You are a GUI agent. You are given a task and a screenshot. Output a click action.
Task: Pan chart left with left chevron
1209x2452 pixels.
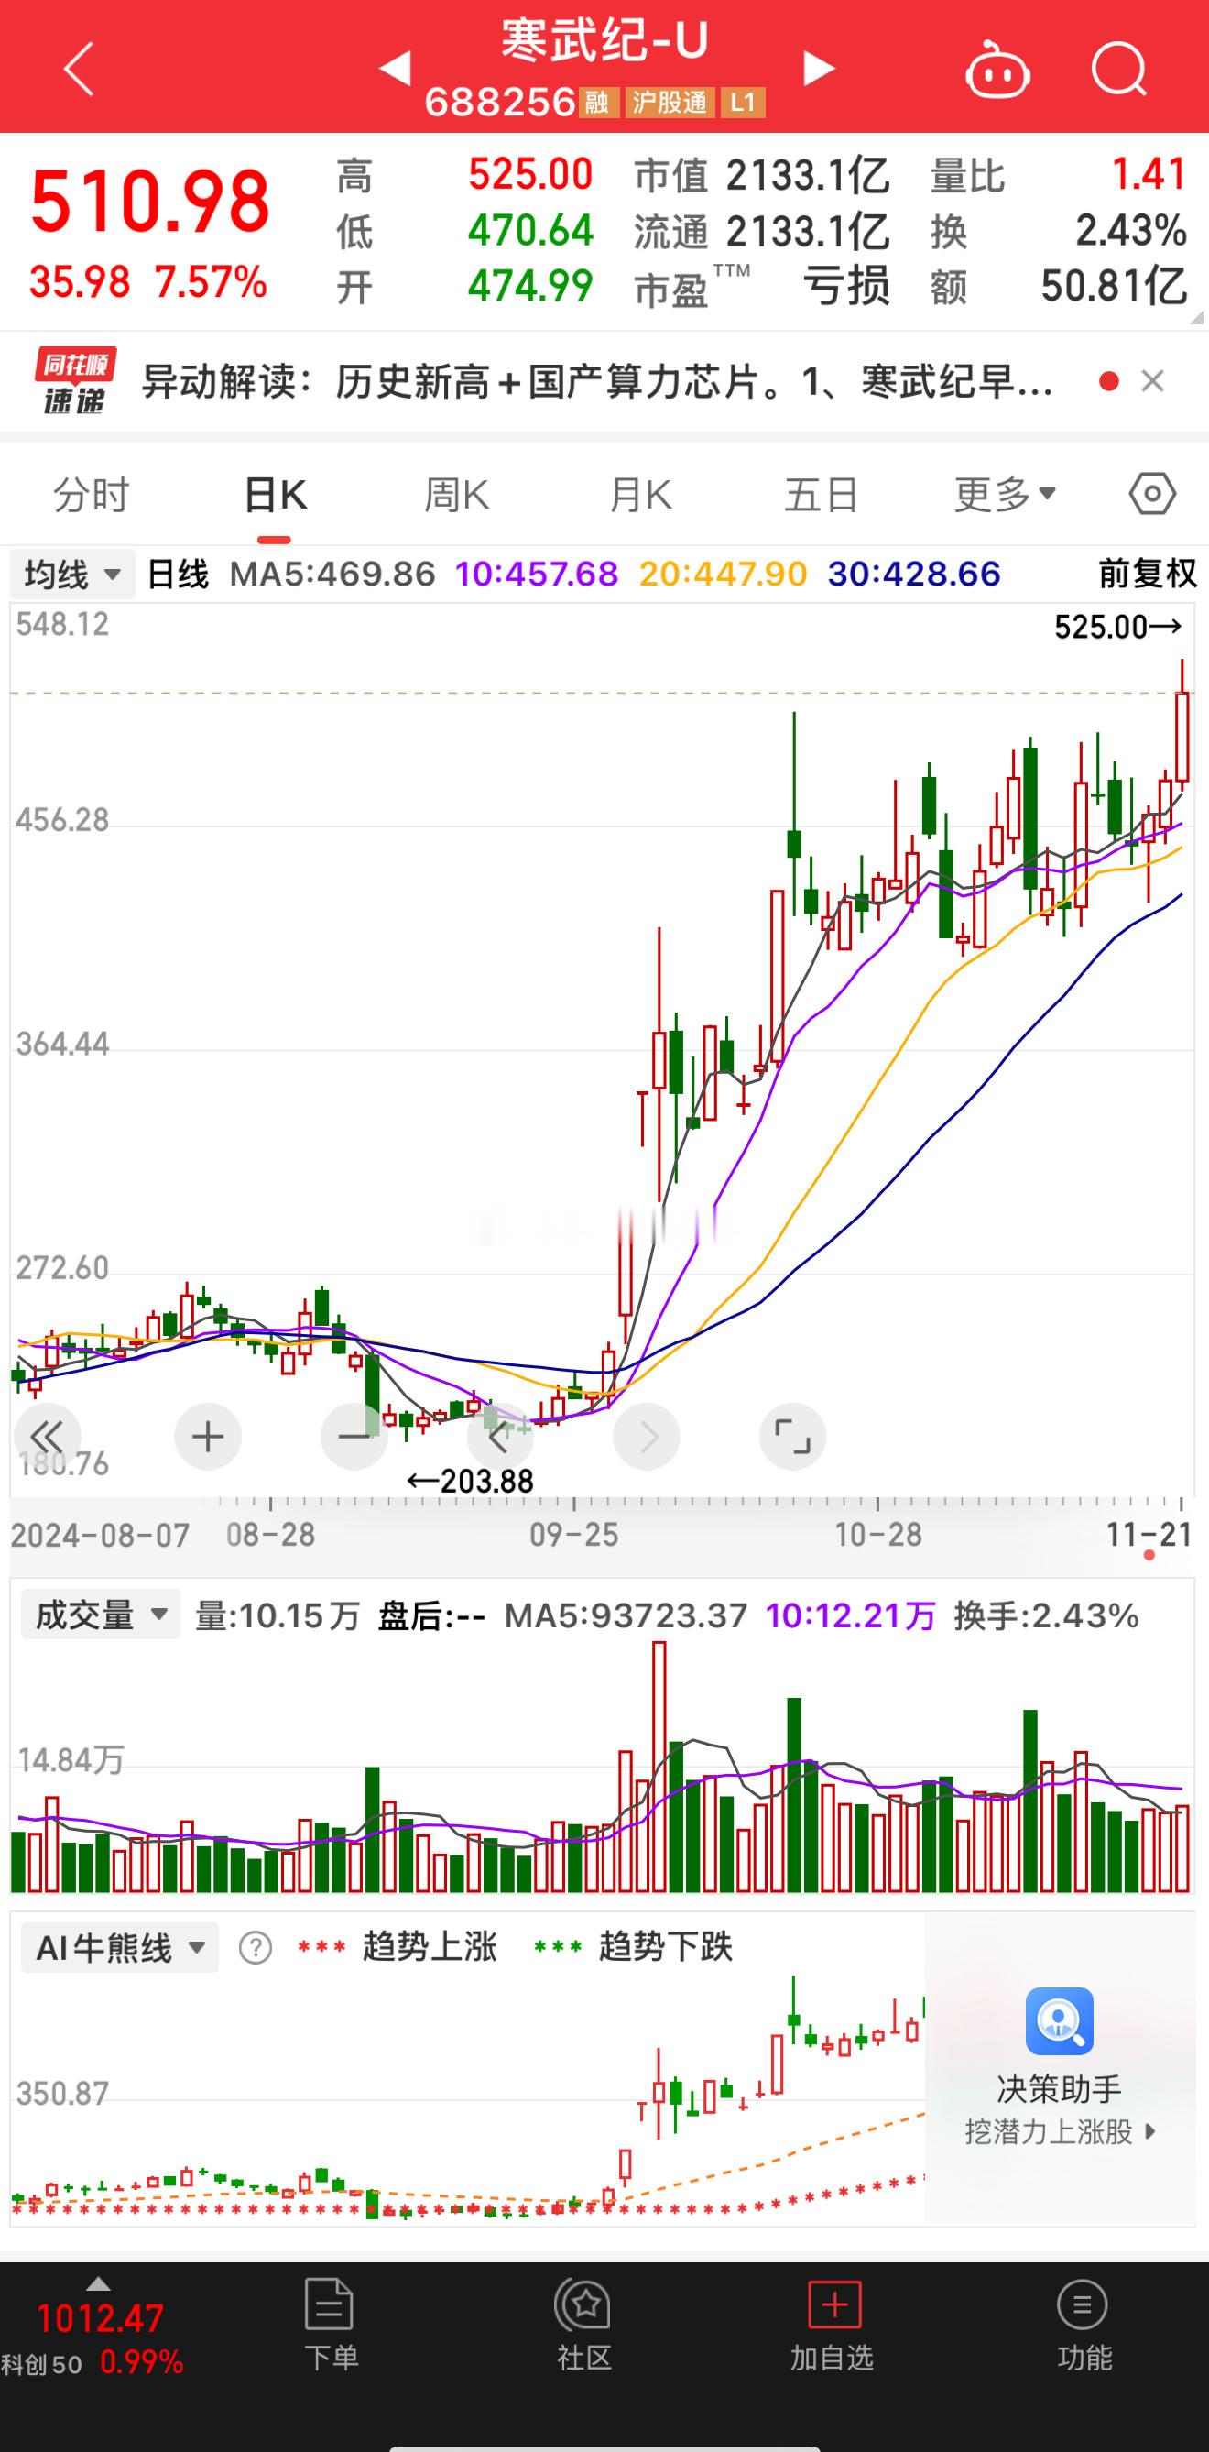coord(499,1437)
